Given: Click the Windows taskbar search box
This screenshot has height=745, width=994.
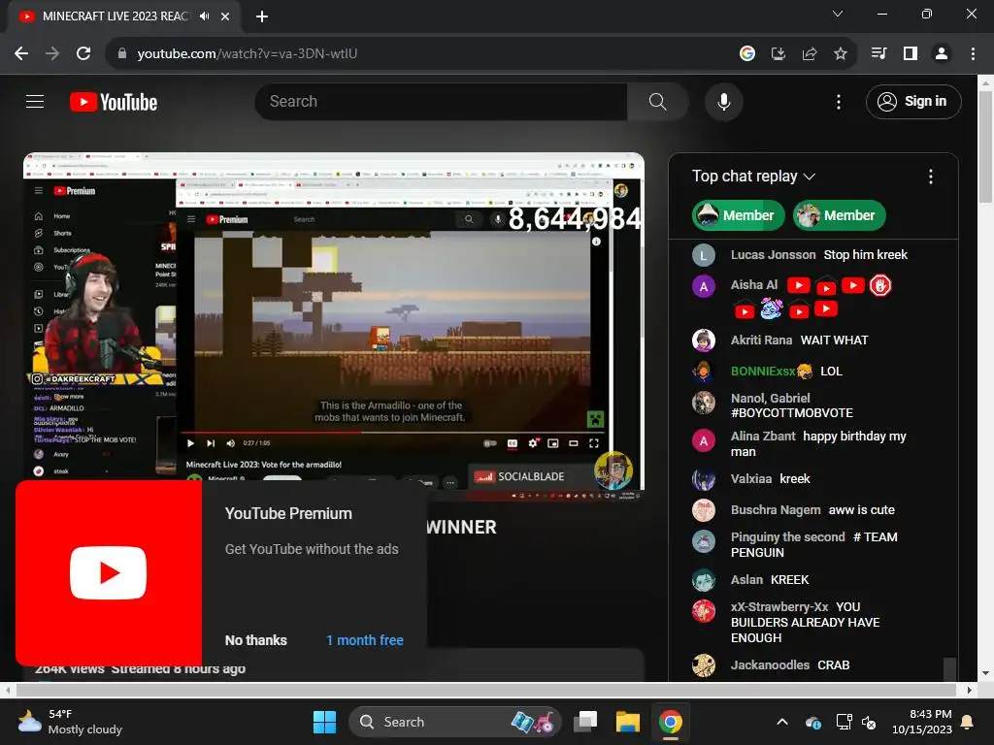Looking at the screenshot, I should [454, 722].
